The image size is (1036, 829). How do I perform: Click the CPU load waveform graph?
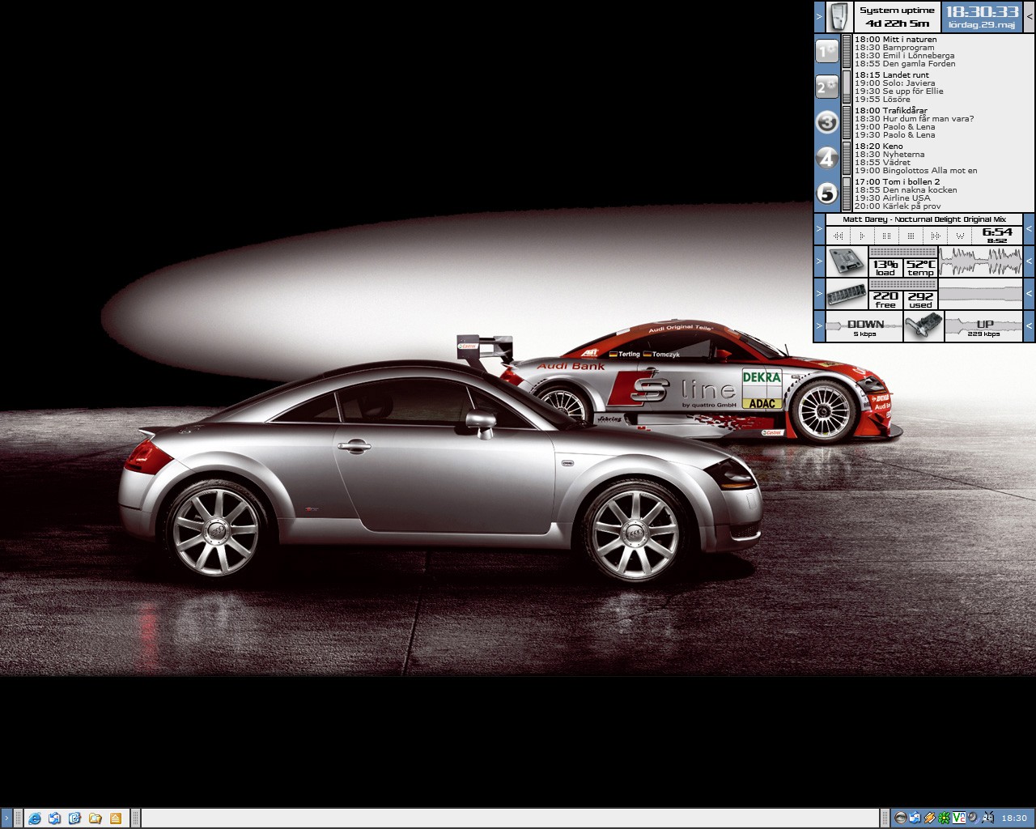click(x=980, y=261)
